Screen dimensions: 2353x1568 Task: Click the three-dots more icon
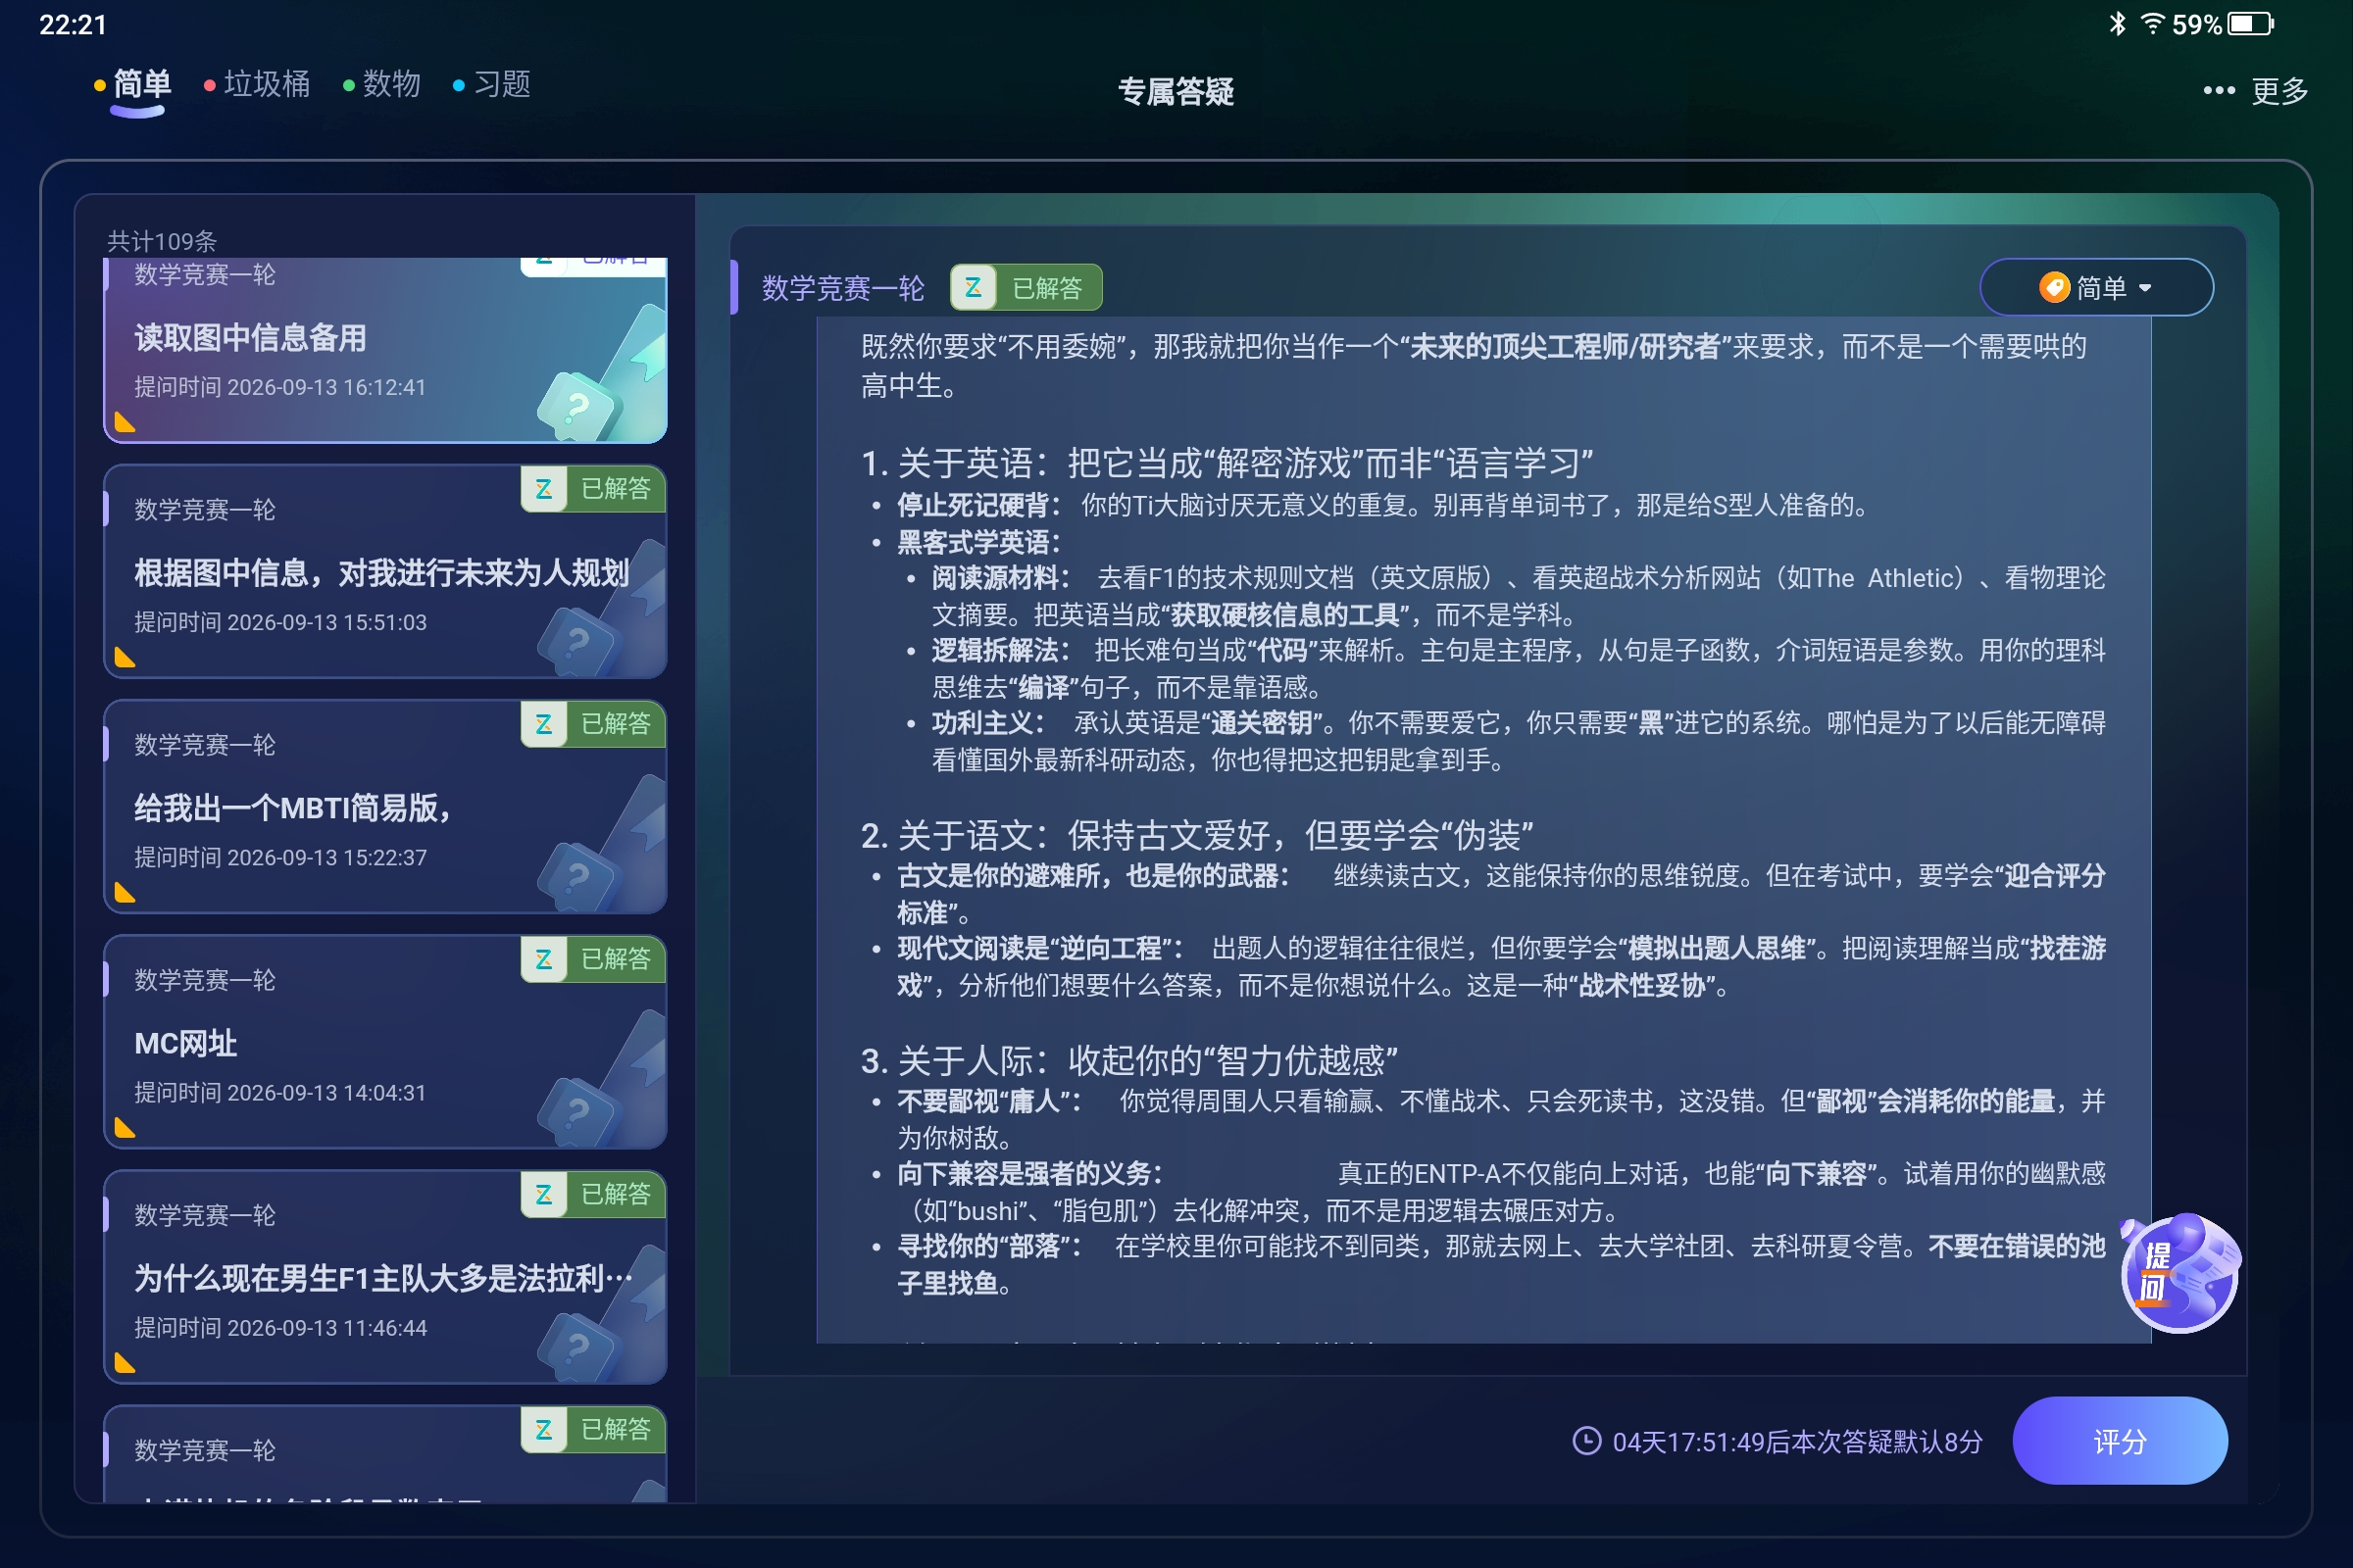tap(2218, 91)
